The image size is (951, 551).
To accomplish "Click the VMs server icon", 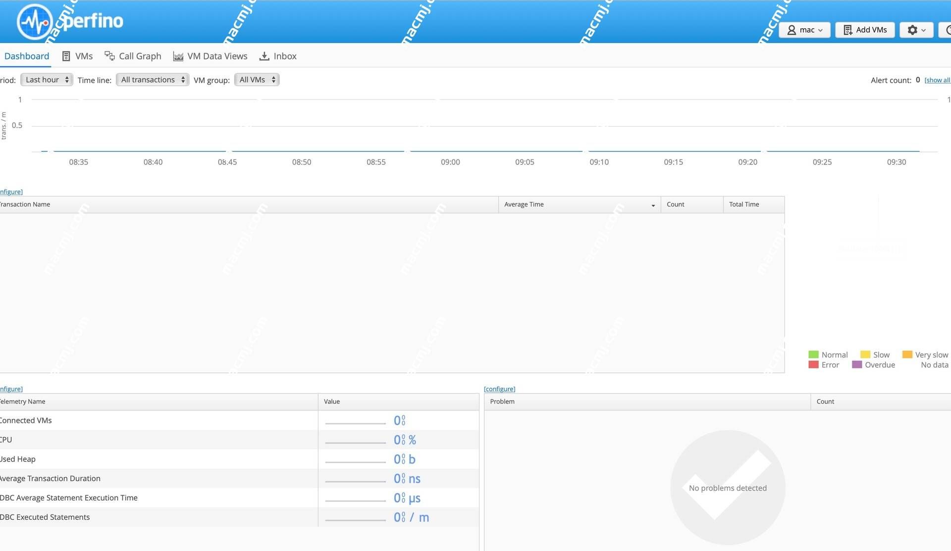I will [x=66, y=56].
